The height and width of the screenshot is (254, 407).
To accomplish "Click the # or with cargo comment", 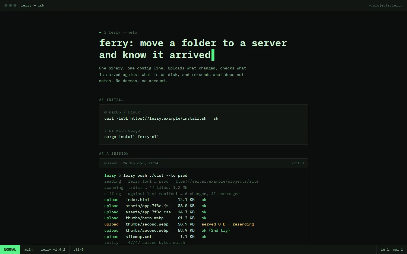I will pyautogui.click(x=122, y=130).
